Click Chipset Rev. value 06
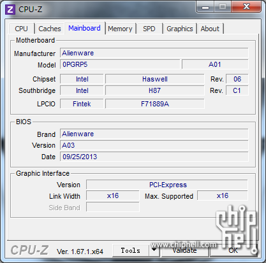This screenshot has height=263, width=266. click(237, 79)
